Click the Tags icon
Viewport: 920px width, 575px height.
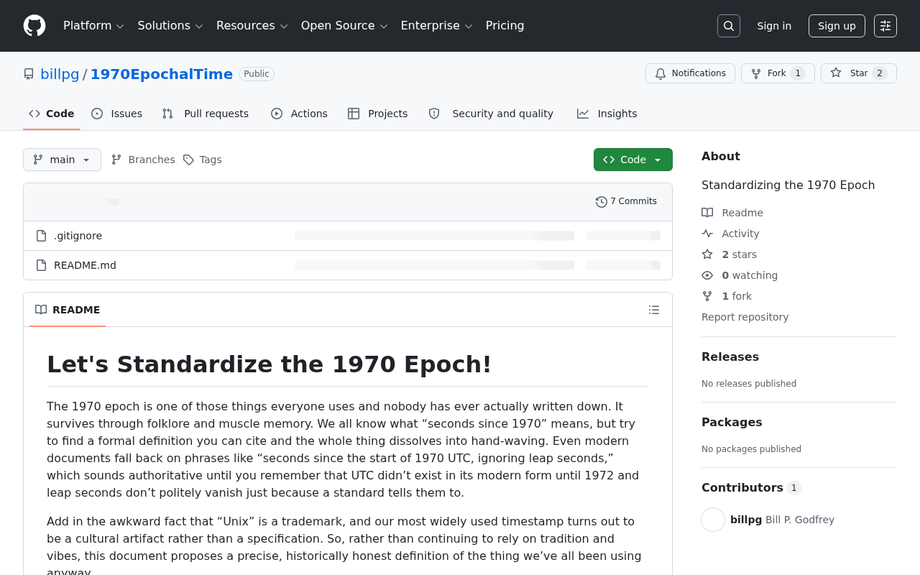188,160
